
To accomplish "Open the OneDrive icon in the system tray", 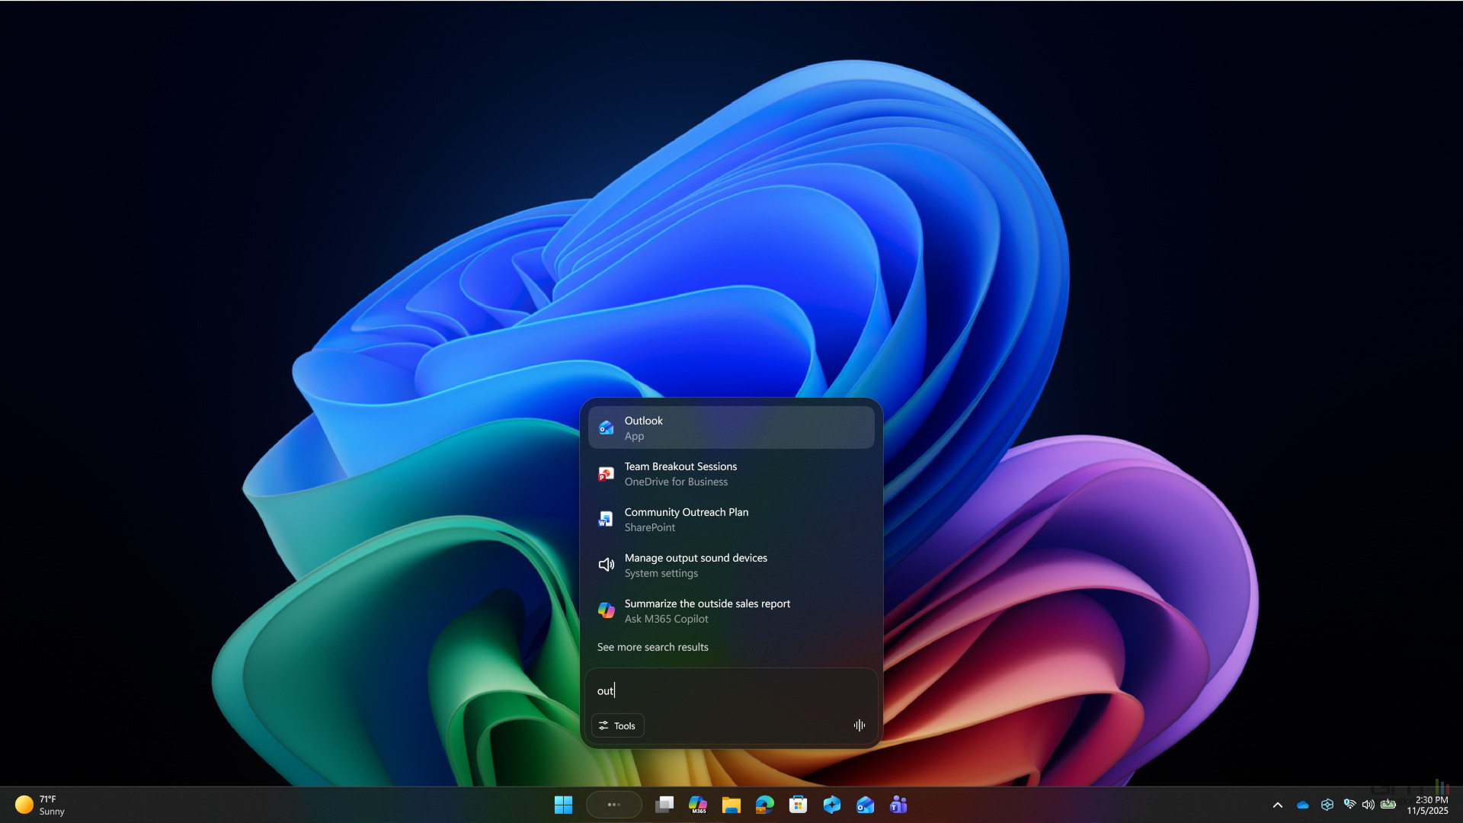I will tap(1302, 805).
